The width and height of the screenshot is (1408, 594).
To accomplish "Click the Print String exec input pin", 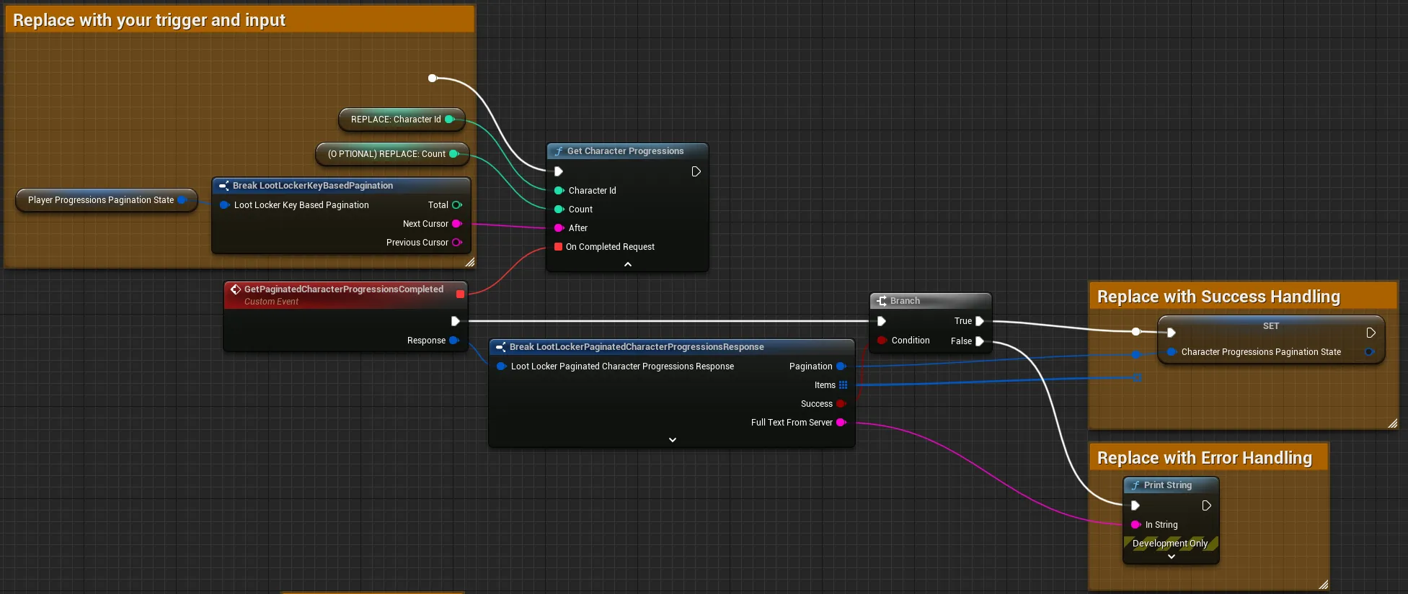I will [x=1135, y=505].
